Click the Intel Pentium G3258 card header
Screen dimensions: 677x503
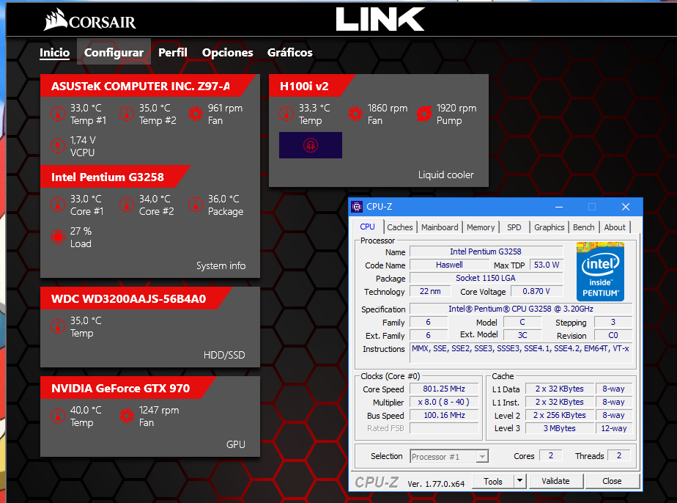114,177
